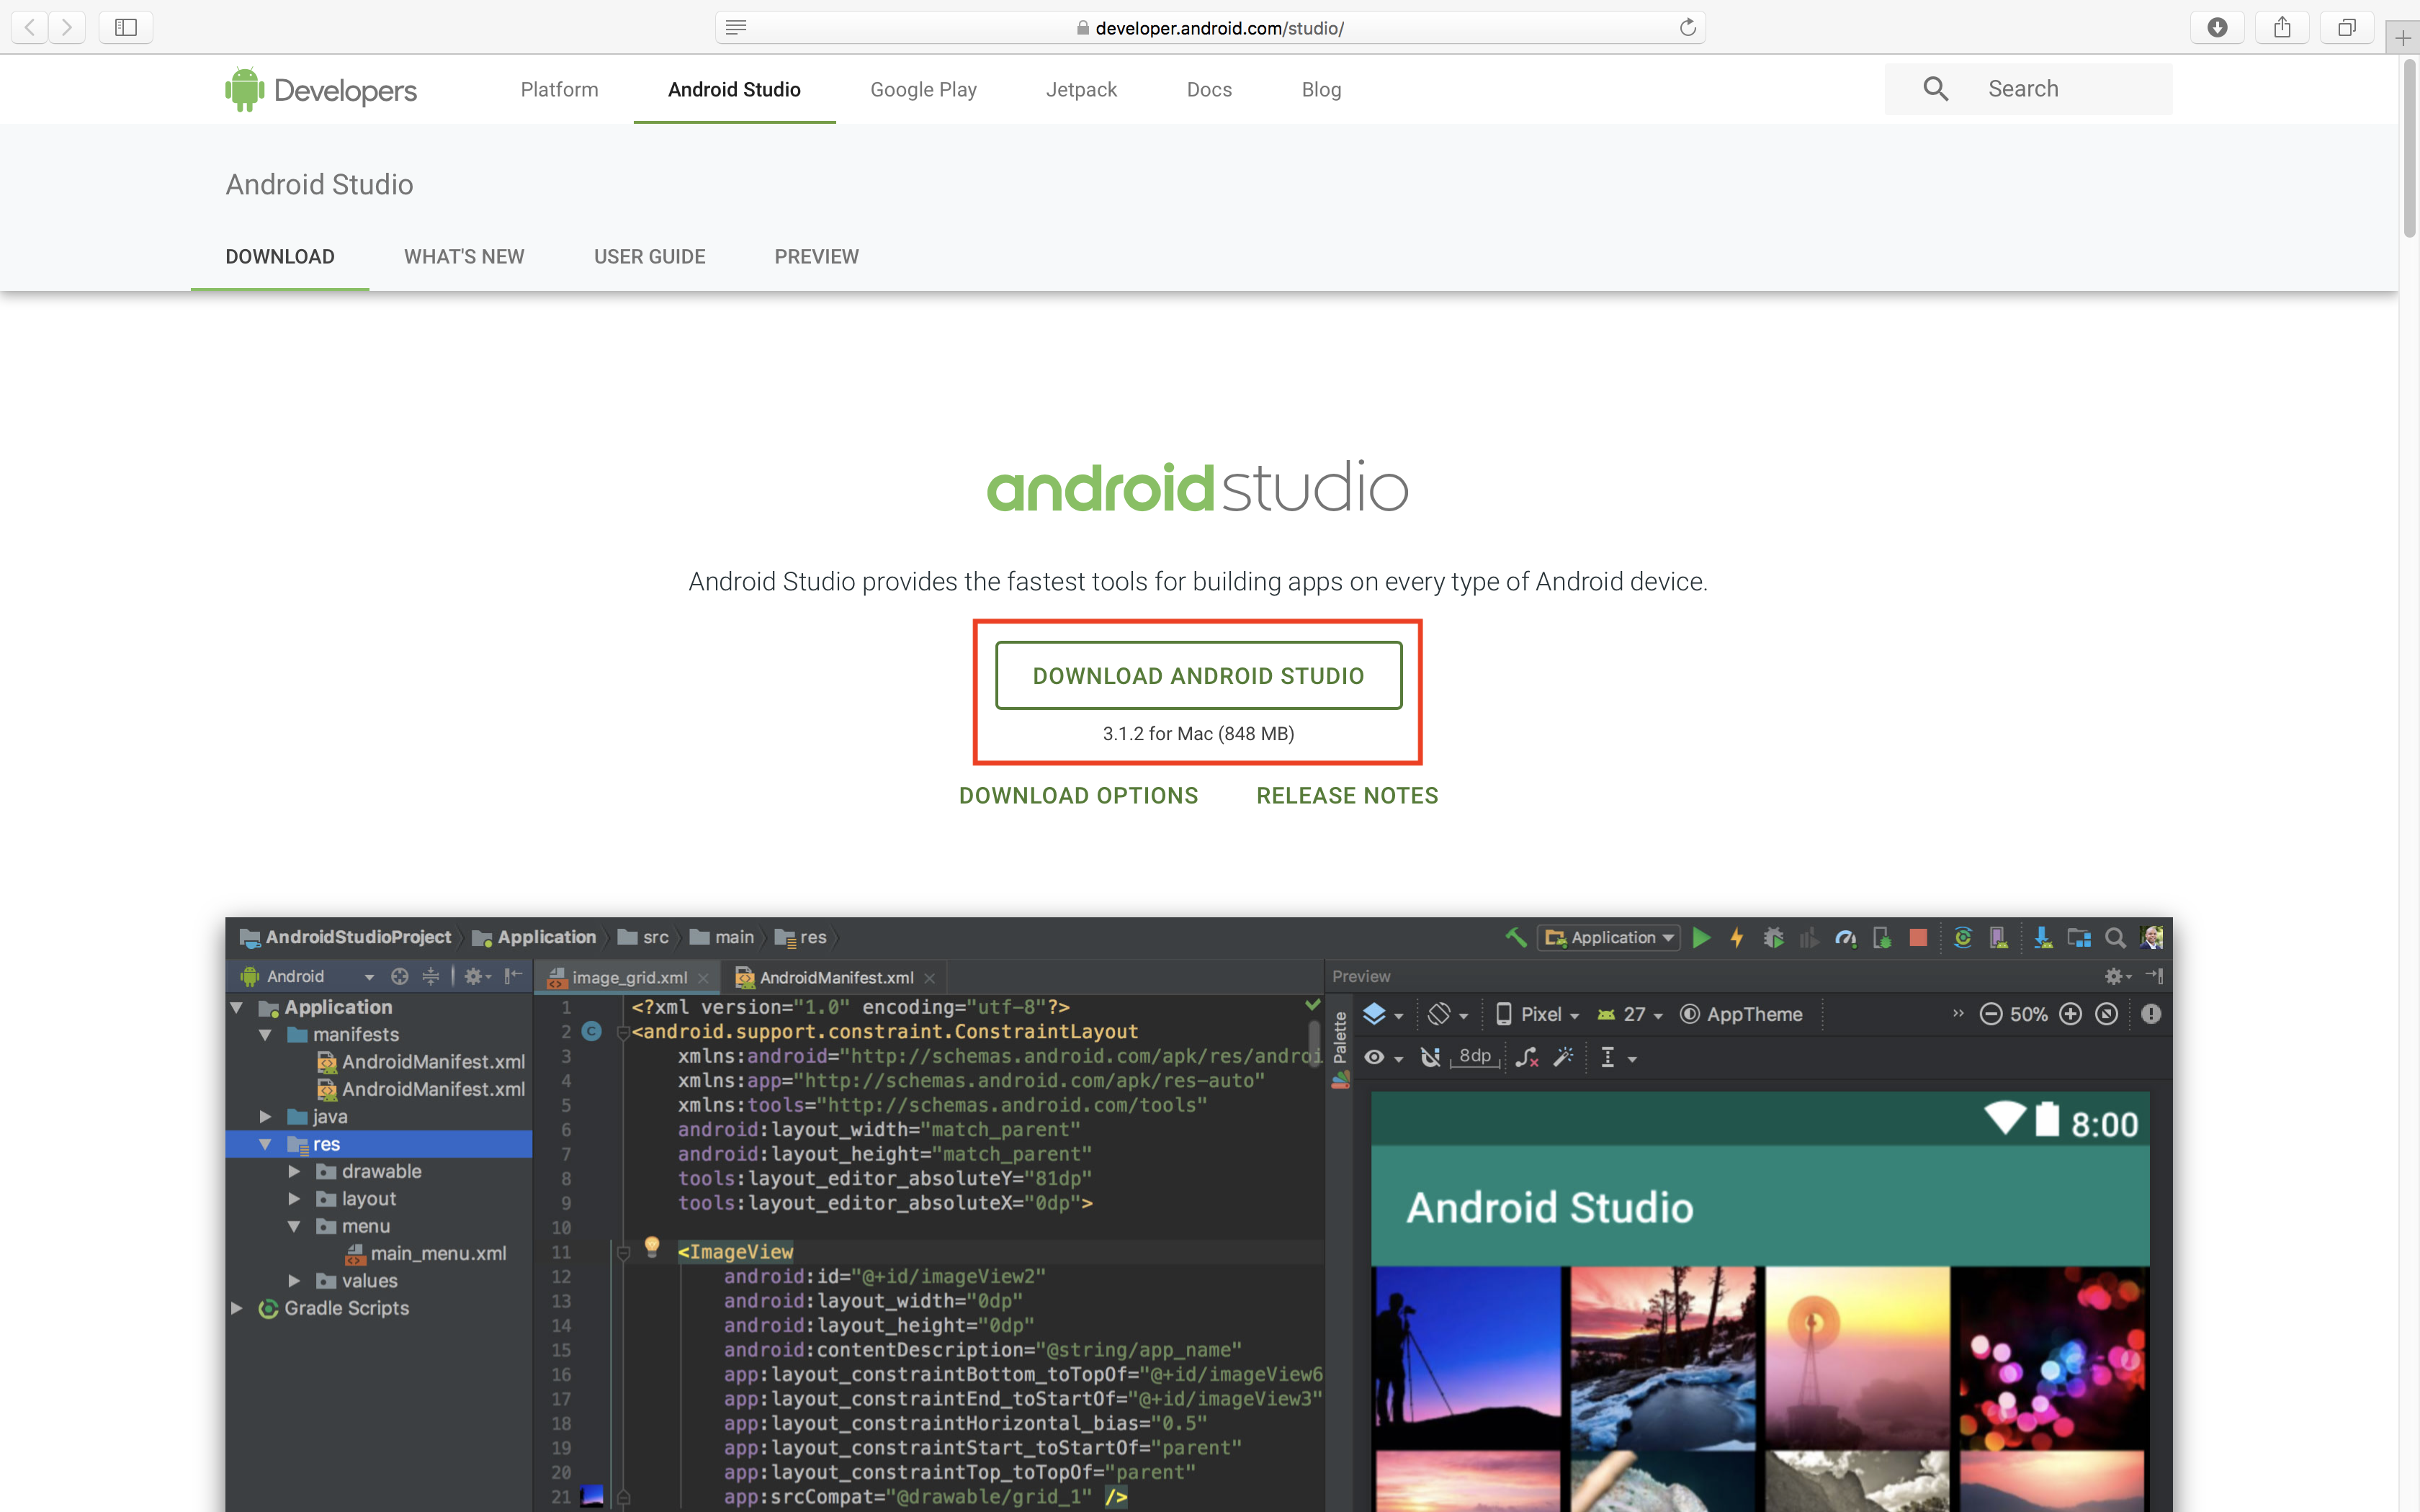Expand the java folder
2420x1512 pixels.
tap(265, 1116)
